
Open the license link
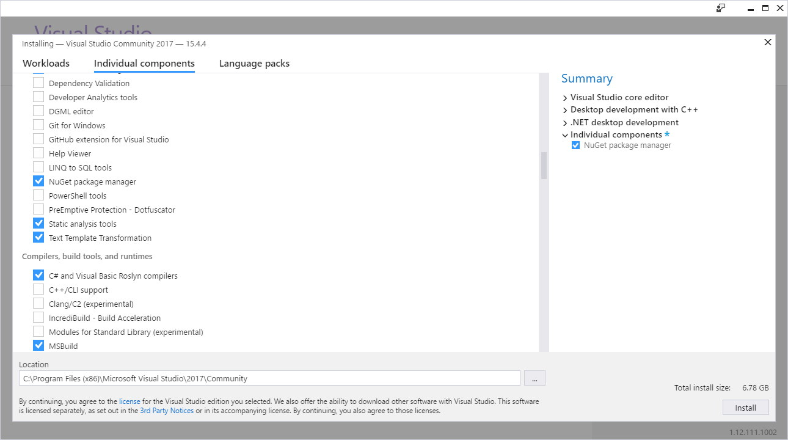pos(130,401)
